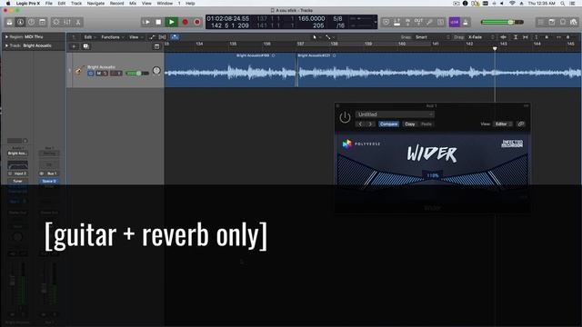The height and width of the screenshot is (327, 582).
Task: Open the Snap Smart dropdown
Action: click(433, 37)
